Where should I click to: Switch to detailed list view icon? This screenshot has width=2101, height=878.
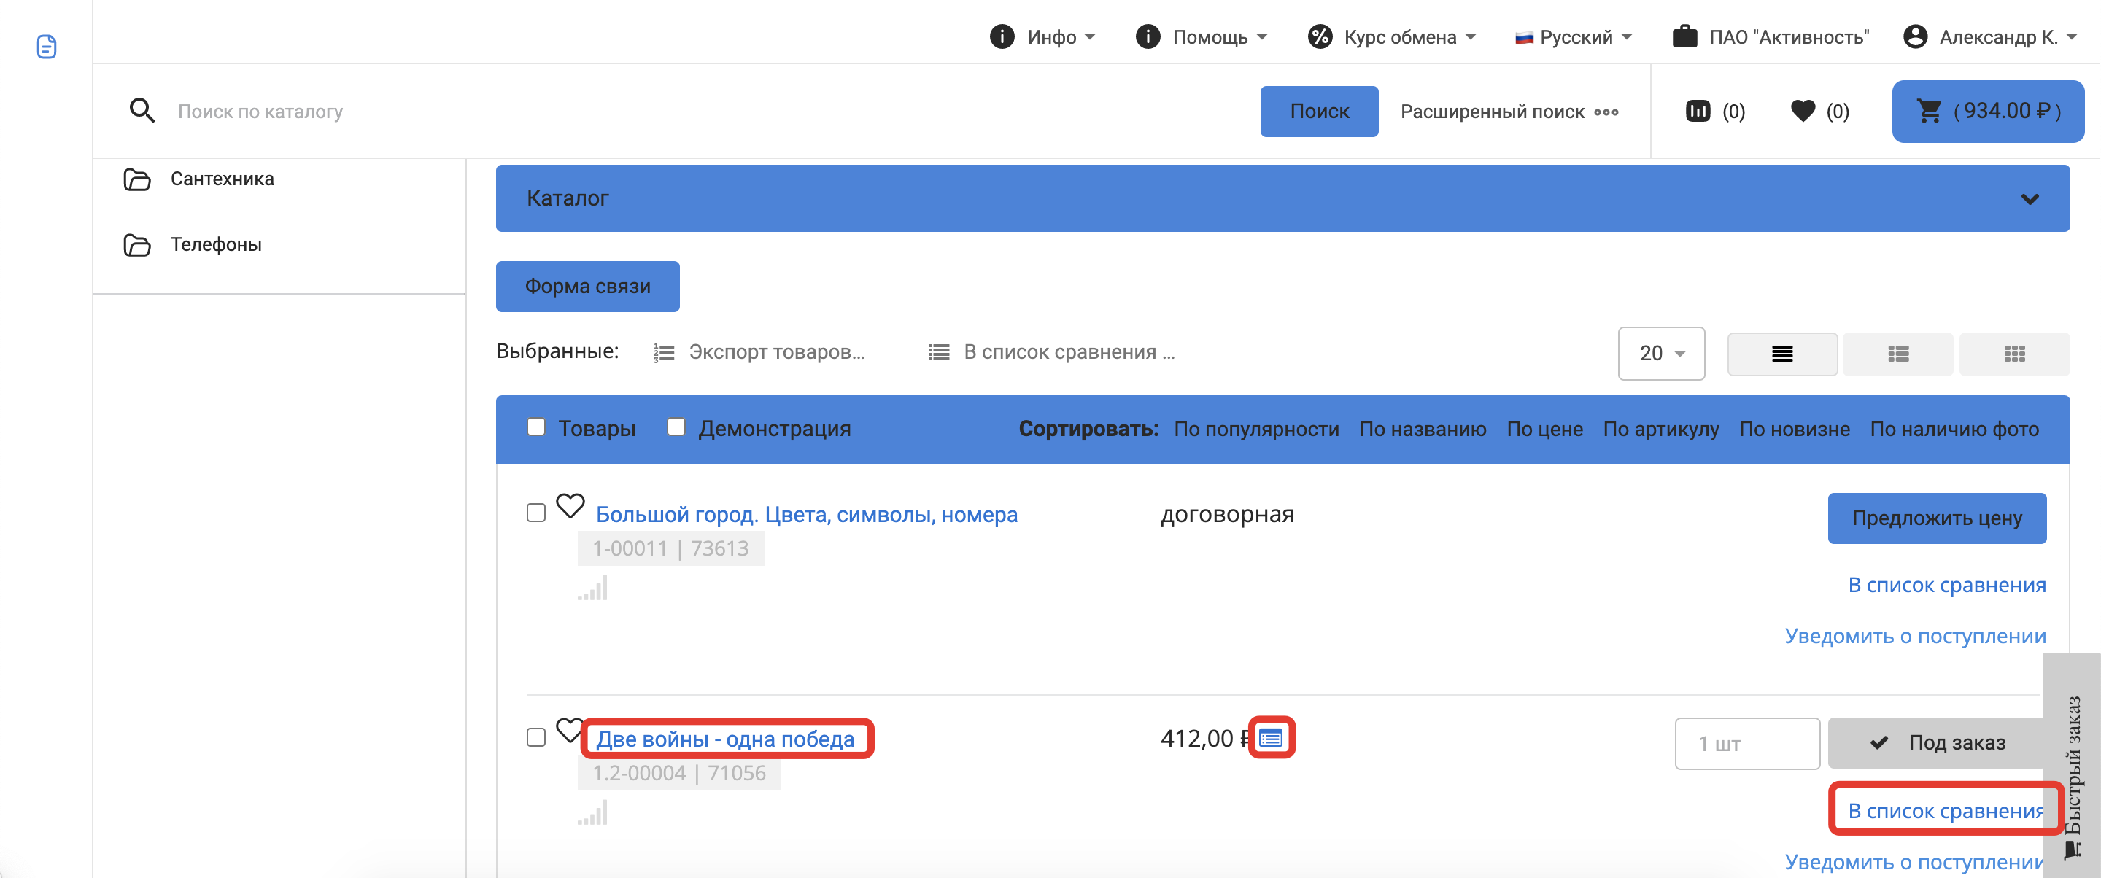tap(1898, 354)
